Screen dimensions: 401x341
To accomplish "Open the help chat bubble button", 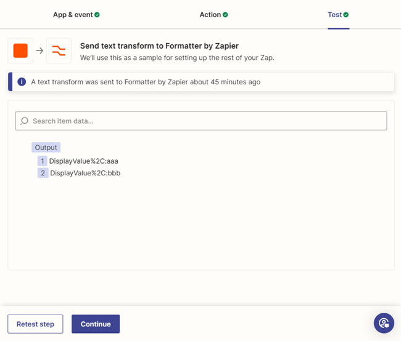I will click(384, 323).
